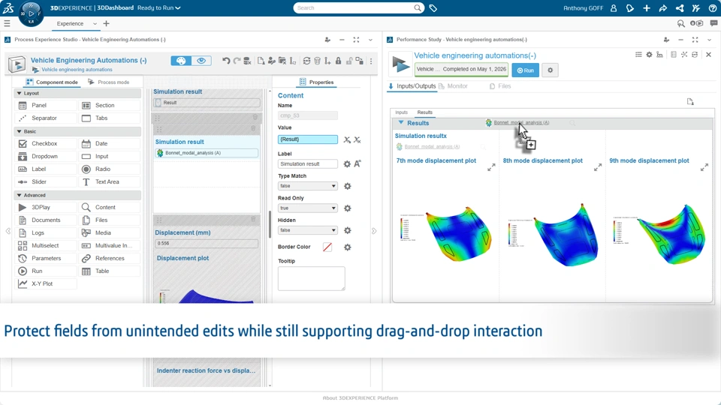This screenshot has height=405, width=721.
Task: Open the 3DEXPERIENCE compass
Action: click(31, 13)
